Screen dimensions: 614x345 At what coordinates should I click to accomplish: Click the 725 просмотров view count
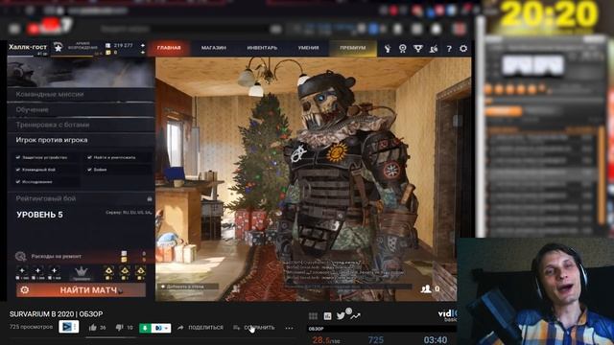[31, 327]
